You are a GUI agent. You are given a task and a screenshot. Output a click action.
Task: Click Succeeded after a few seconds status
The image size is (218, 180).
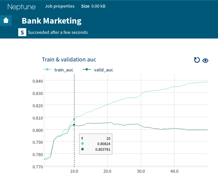(x=58, y=33)
